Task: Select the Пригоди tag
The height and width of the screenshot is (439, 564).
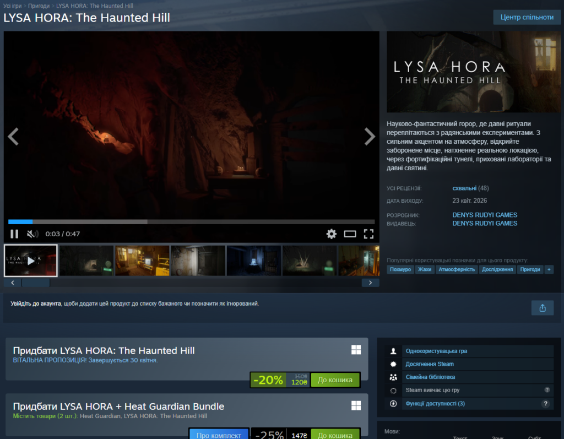Action: click(530, 269)
